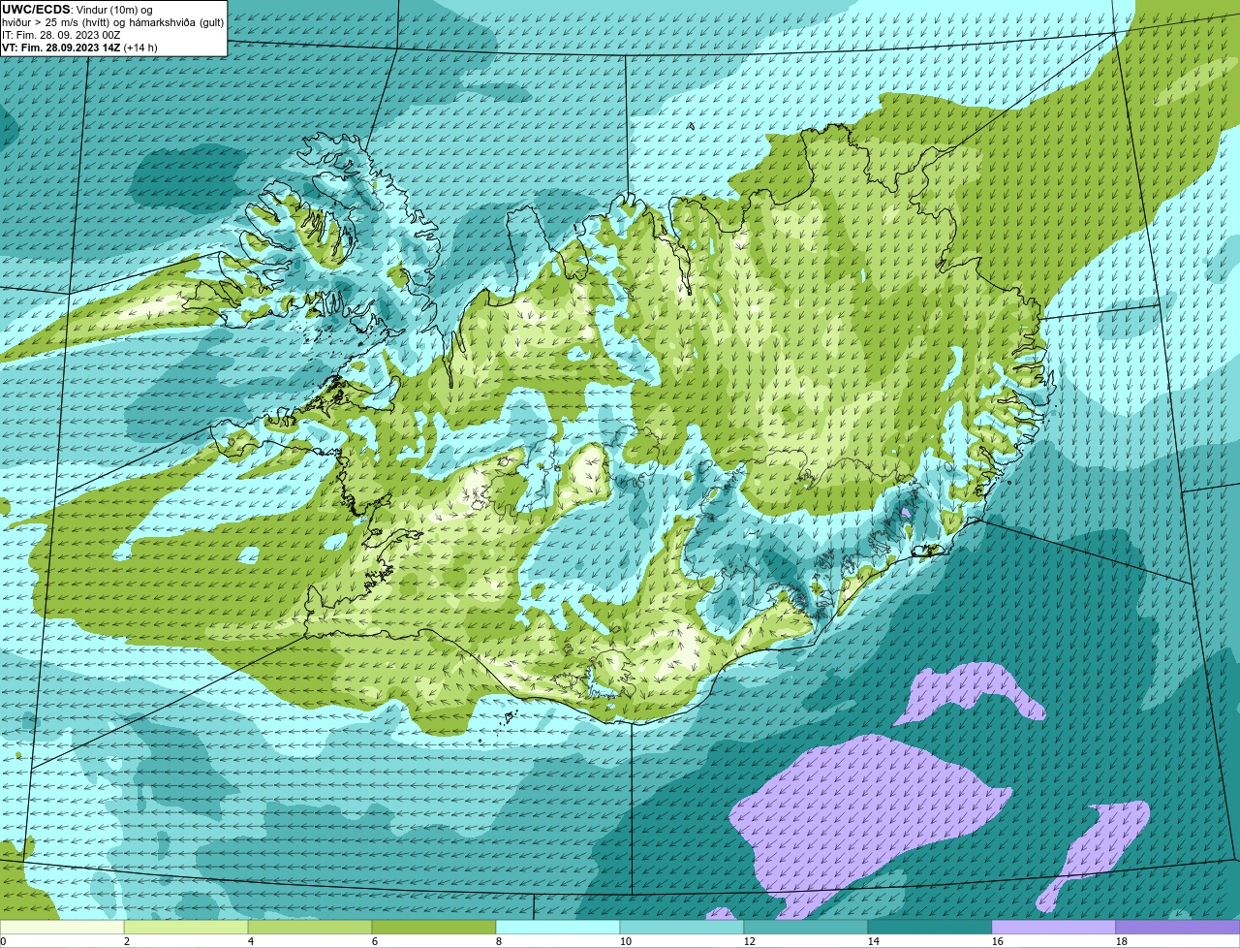Click the legend number '0'
This screenshot has width=1240, height=948.
tap(3, 941)
